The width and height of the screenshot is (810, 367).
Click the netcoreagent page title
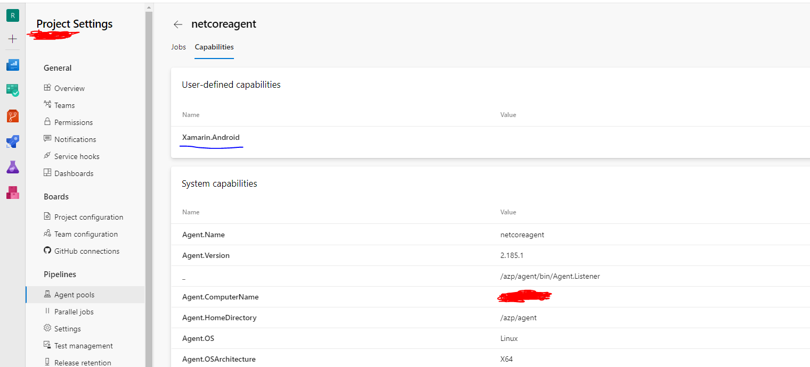click(224, 24)
